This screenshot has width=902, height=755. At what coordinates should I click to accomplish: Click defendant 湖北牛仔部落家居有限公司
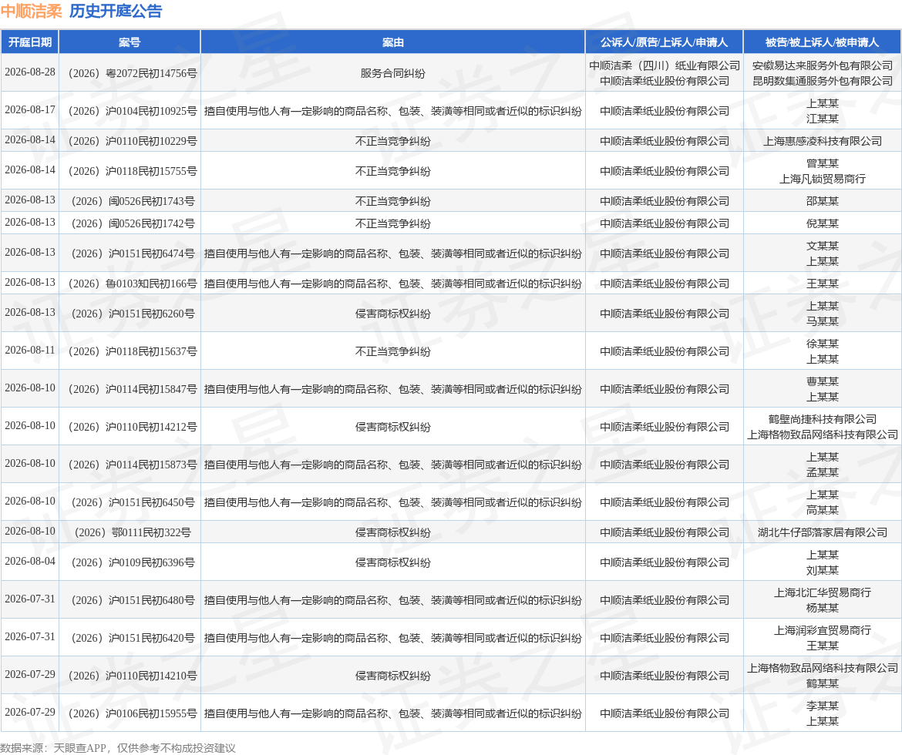tap(823, 532)
